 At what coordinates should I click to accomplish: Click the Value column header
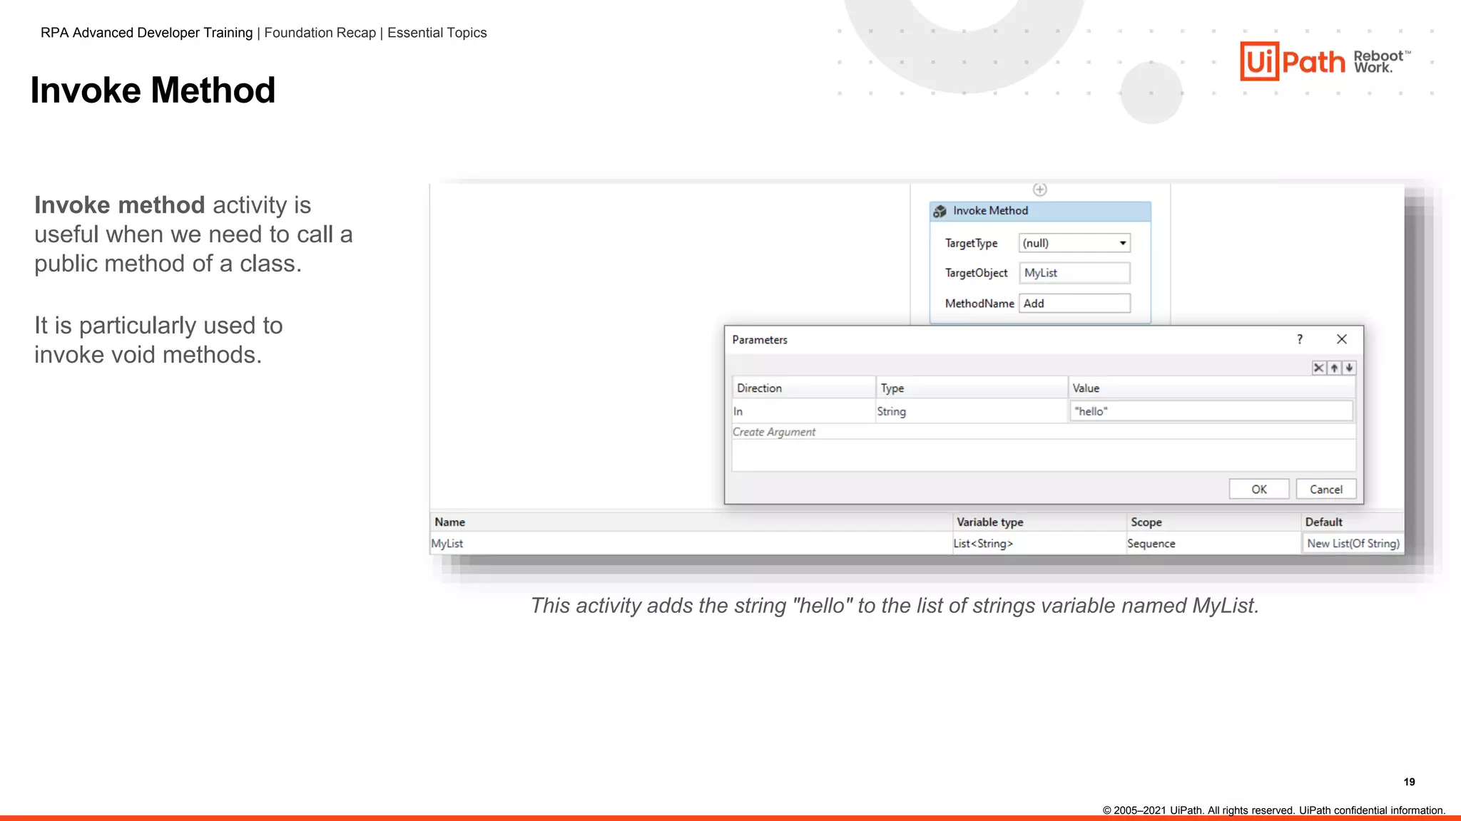point(1211,388)
